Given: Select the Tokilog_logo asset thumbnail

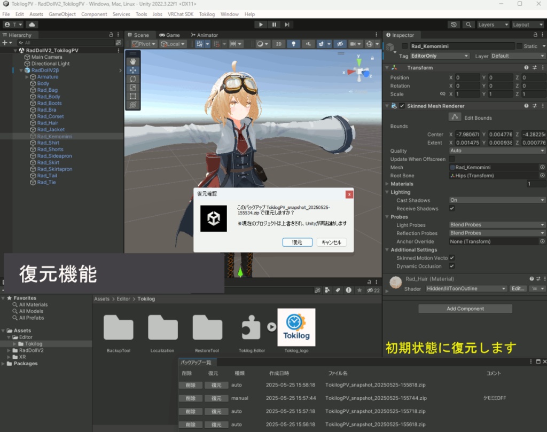Looking at the screenshot, I should tap(296, 327).
